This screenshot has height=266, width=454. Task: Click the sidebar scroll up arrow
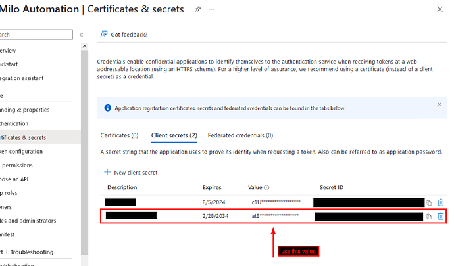(x=84, y=46)
